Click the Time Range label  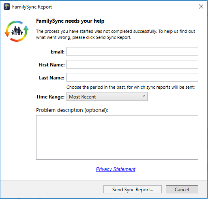pos(50,97)
